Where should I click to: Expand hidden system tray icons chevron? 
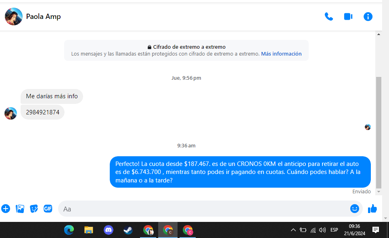pyautogui.click(x=293, y=230)
